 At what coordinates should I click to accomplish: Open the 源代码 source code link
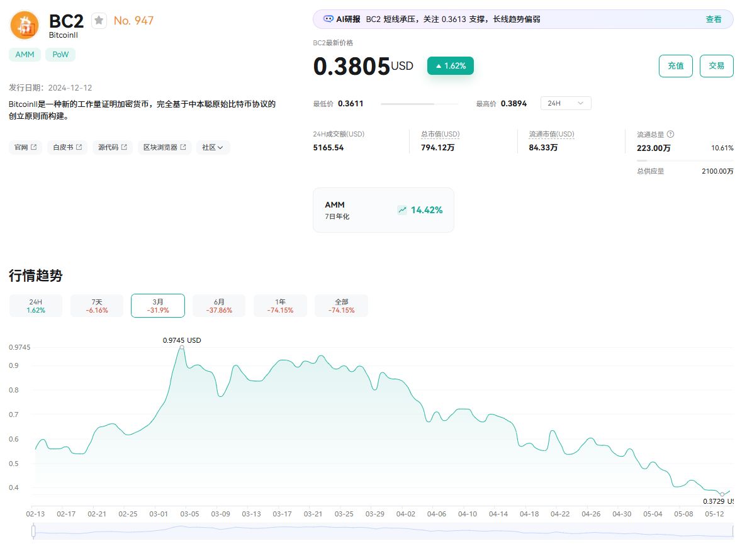click(x=113, y=147)
